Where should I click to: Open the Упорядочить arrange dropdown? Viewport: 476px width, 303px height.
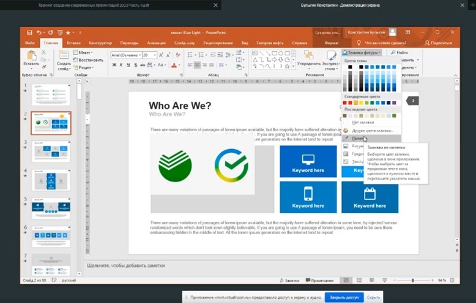pos(309,59)
